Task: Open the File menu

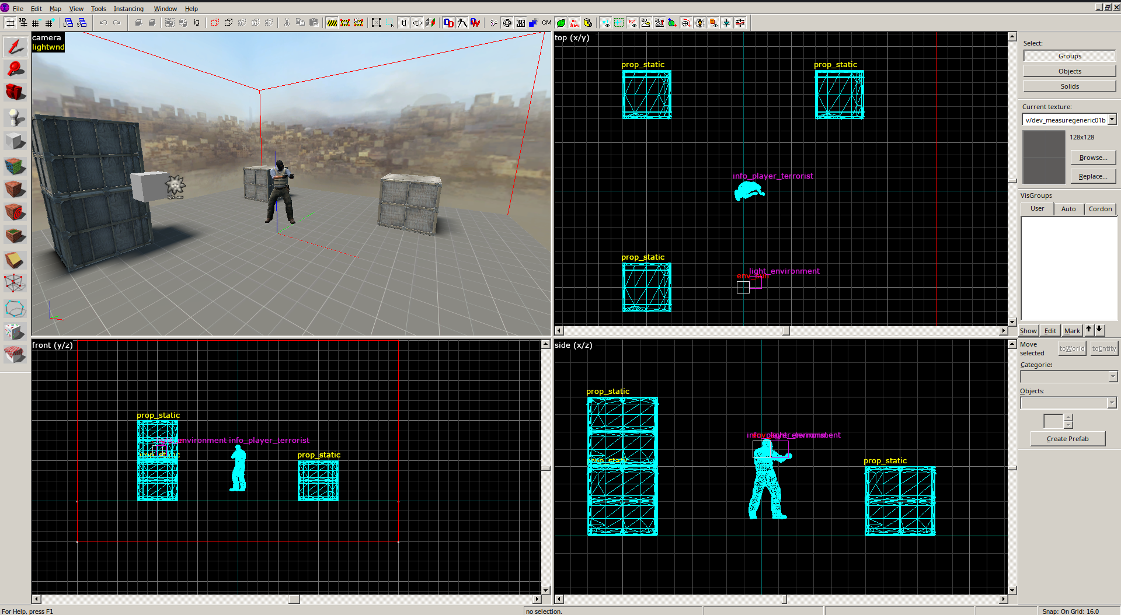Action: (18, 9)
